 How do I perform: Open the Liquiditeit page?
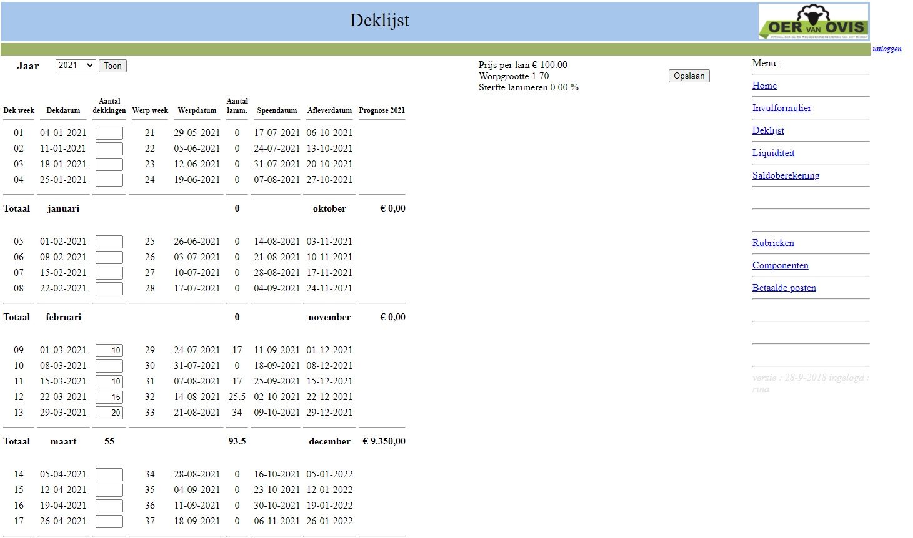(773, 153)
